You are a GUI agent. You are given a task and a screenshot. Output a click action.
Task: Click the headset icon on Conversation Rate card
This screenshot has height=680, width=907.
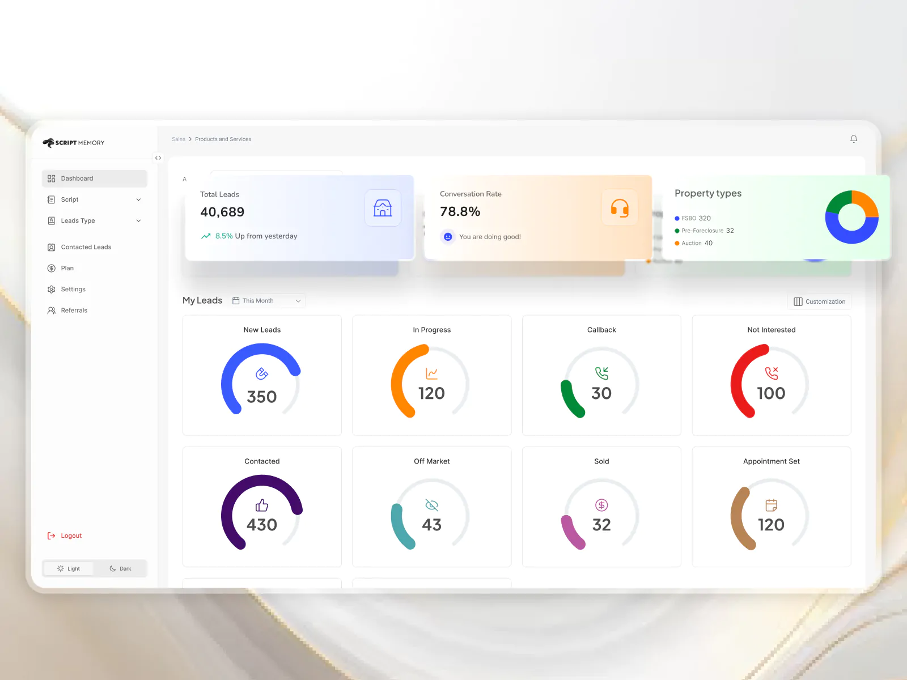click(620, 207)
